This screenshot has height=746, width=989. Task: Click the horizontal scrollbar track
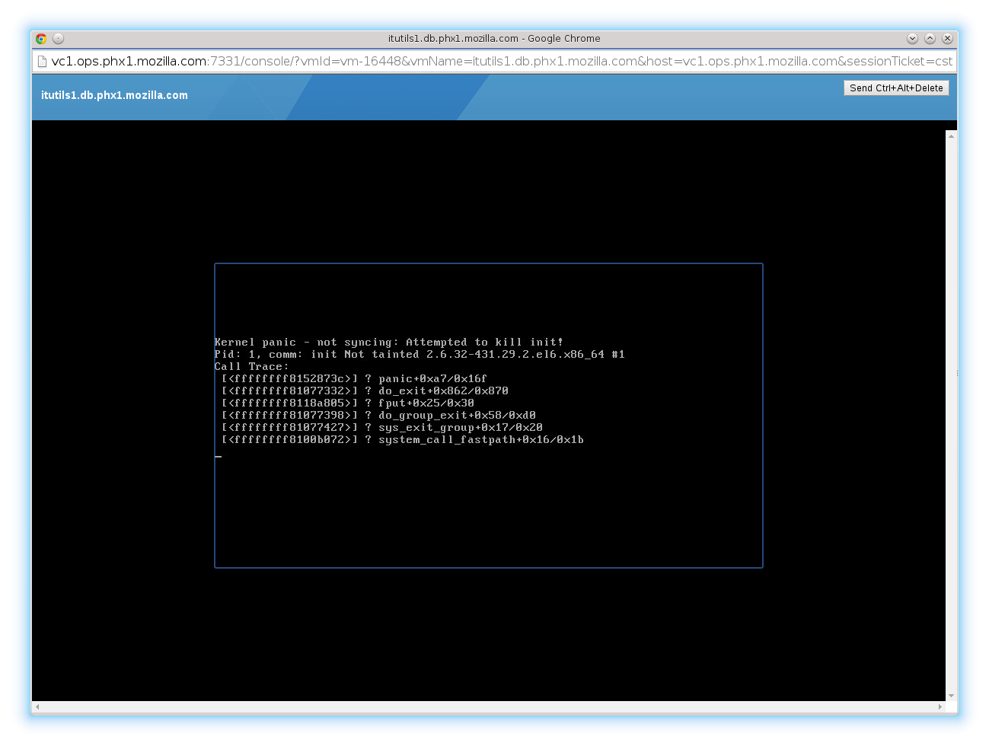[x=488, y=706]
